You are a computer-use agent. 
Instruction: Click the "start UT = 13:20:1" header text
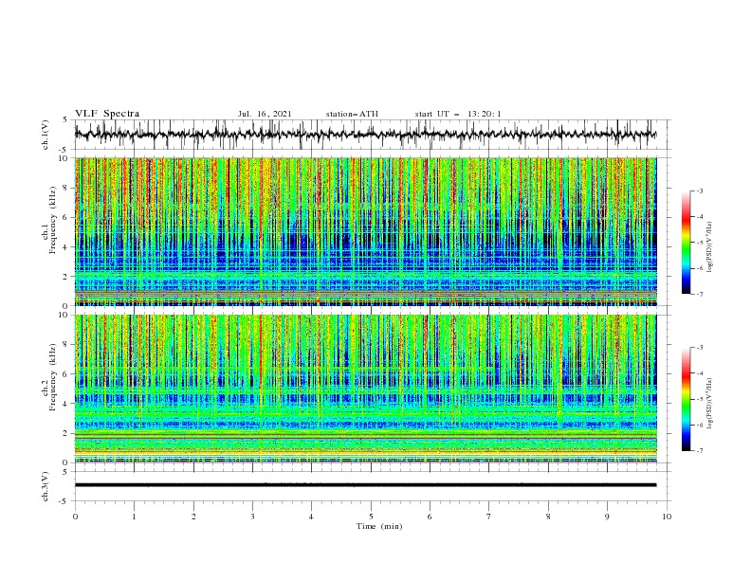click(458, 114)
